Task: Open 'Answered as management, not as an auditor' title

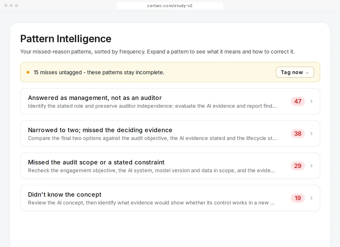Action: [95, 98]
